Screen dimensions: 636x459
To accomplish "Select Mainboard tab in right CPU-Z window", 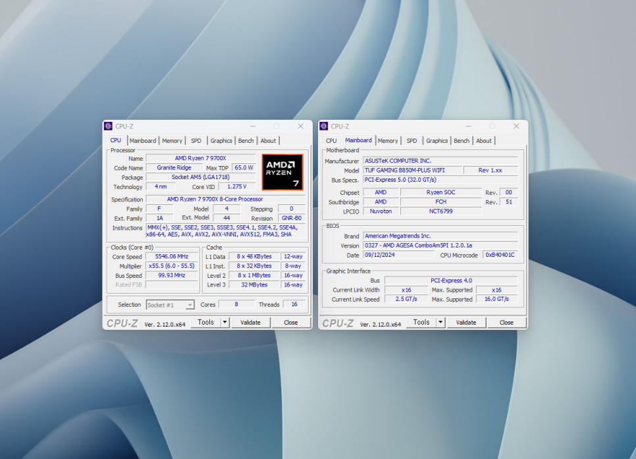I will (359, 140).
